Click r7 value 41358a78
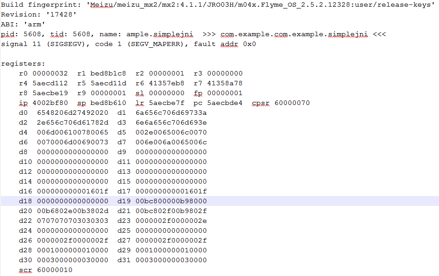The width and height of the screenshot is (439, 276). [x=225, y=83]
